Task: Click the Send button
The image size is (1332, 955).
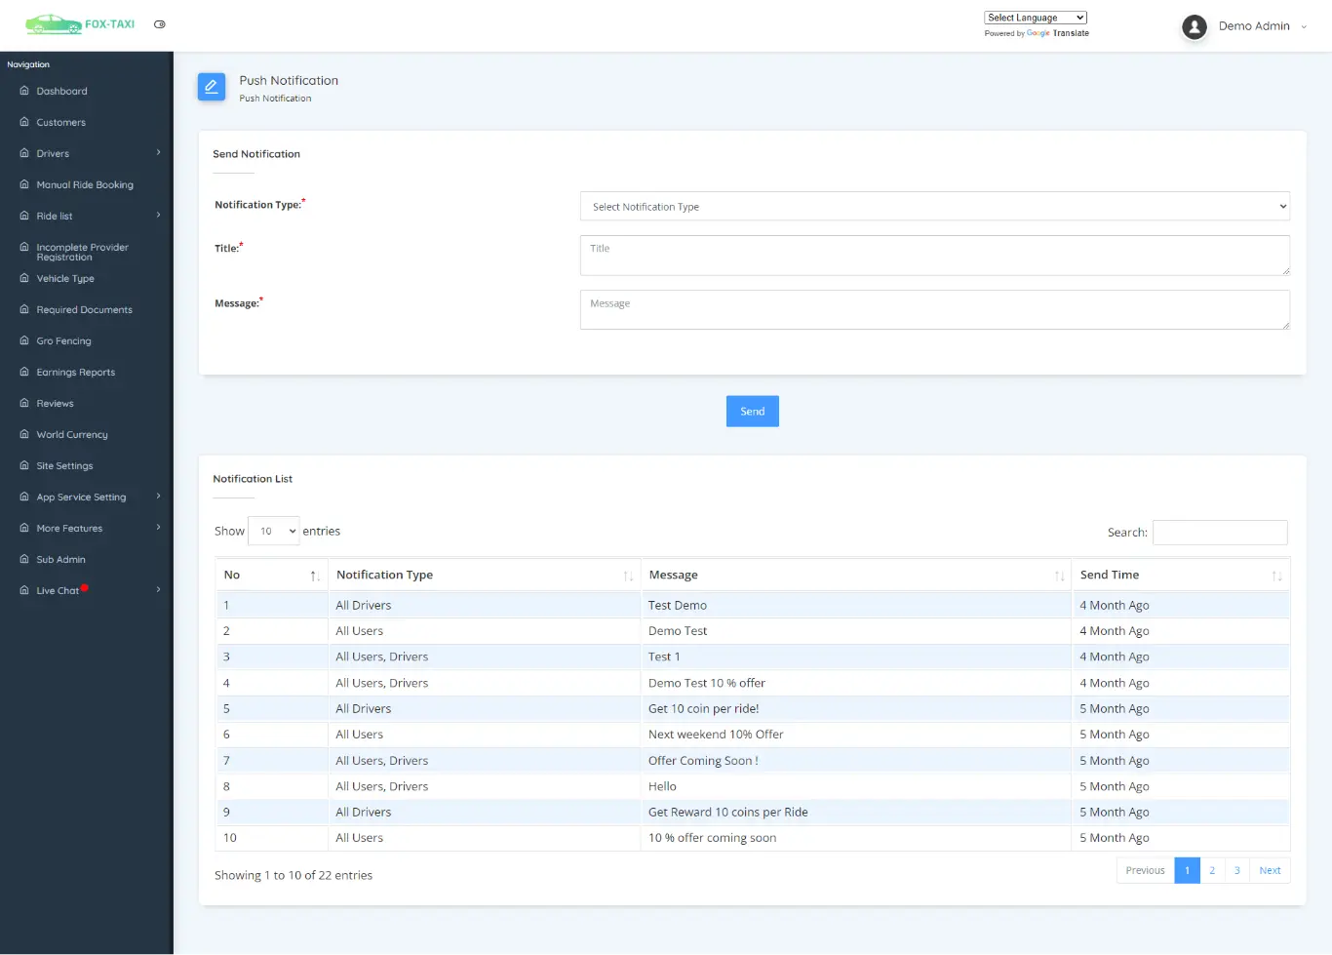Action: (x=753, y=412)
